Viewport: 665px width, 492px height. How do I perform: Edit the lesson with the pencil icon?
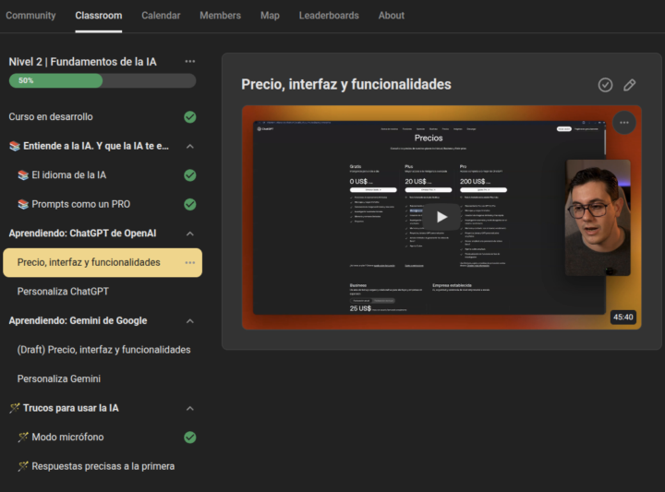coord(629,85)
